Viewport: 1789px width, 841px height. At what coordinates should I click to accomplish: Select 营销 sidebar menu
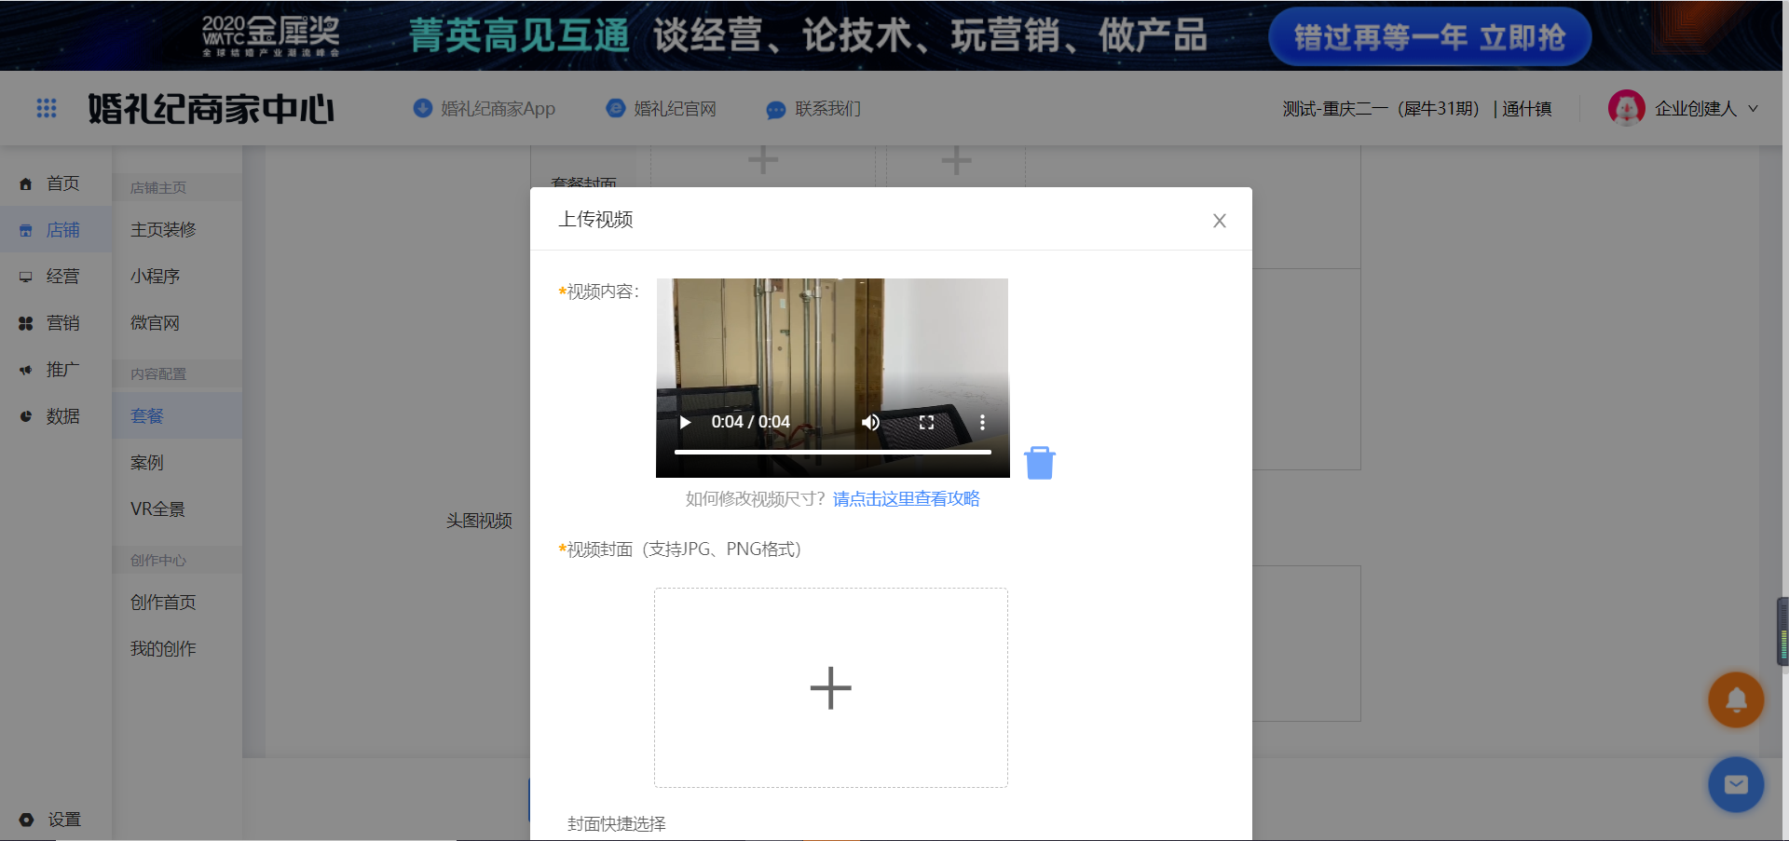pyautogui.click(x=62, y=323)
